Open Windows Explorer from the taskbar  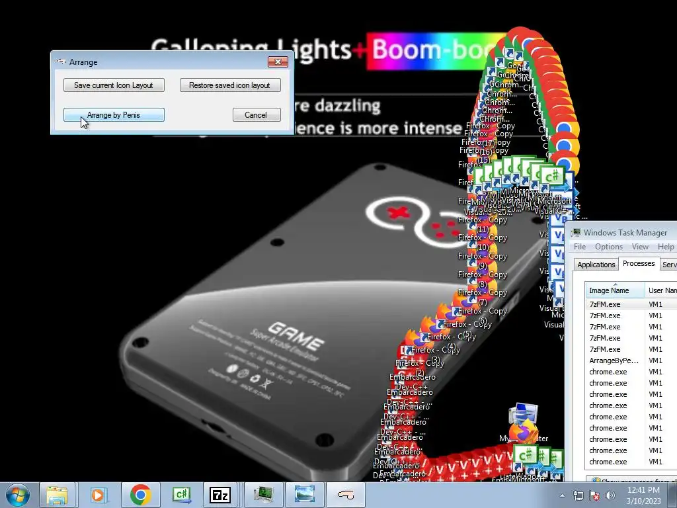[x=57, y=495]
